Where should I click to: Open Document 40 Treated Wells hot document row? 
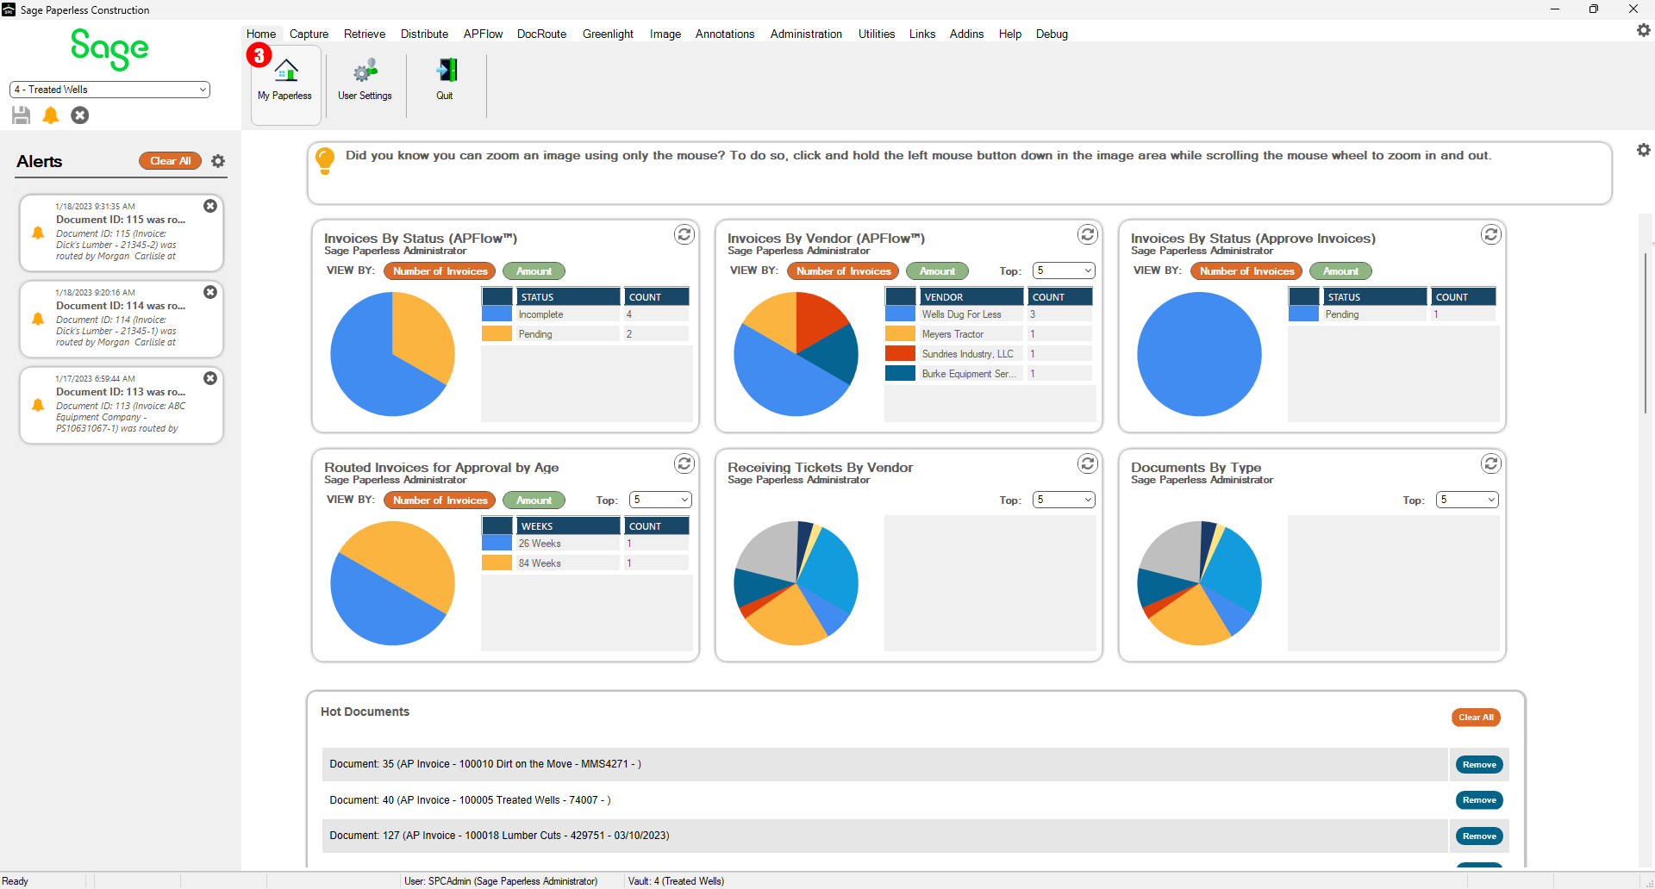point(884,800)
